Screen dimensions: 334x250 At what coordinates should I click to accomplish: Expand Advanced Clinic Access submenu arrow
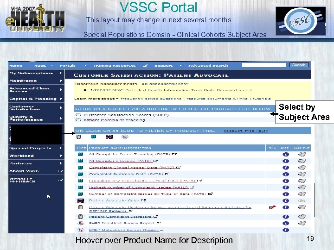(61, 89)
